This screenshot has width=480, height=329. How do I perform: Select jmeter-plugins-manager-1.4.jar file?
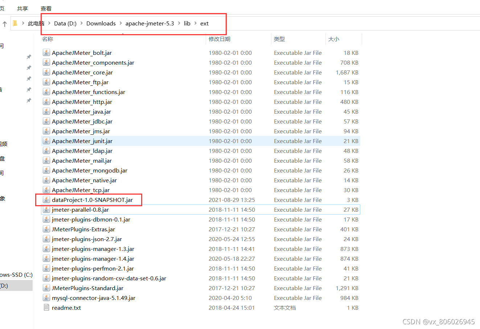click(x=93, y=259)
